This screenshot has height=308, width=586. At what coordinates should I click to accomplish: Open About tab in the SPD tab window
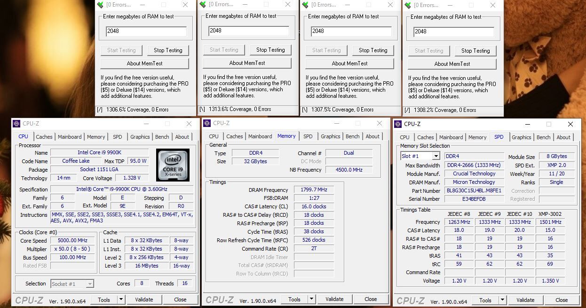coord(563,137)
